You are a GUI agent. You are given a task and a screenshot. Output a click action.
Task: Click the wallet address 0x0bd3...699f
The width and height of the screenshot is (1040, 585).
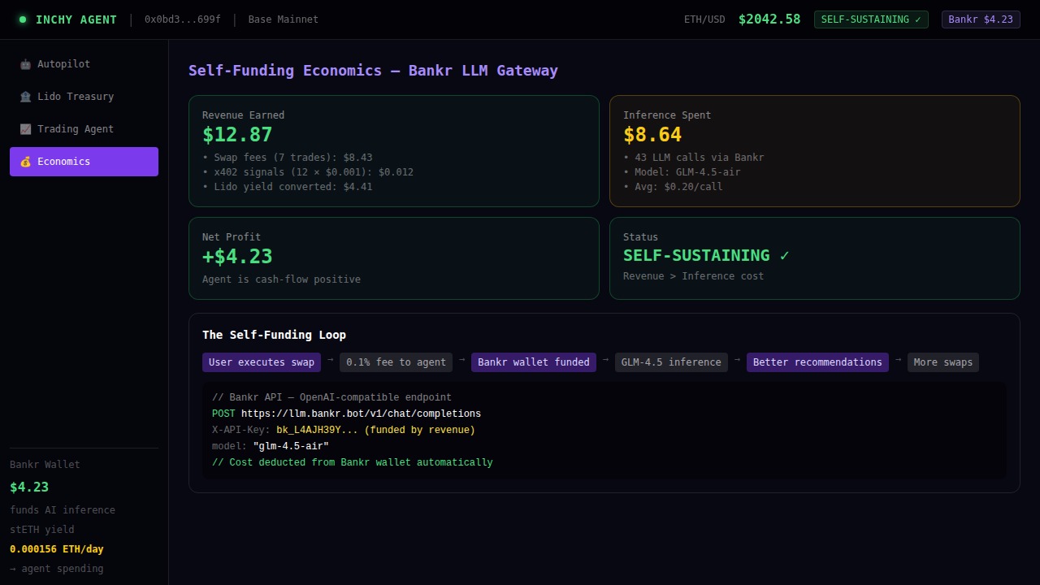(183, 19)
